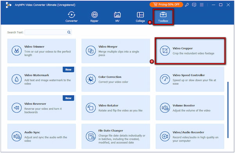Click inside the Search Tool field
The width and height of the screenshot is (235, 153).
[x=48, y=32]
